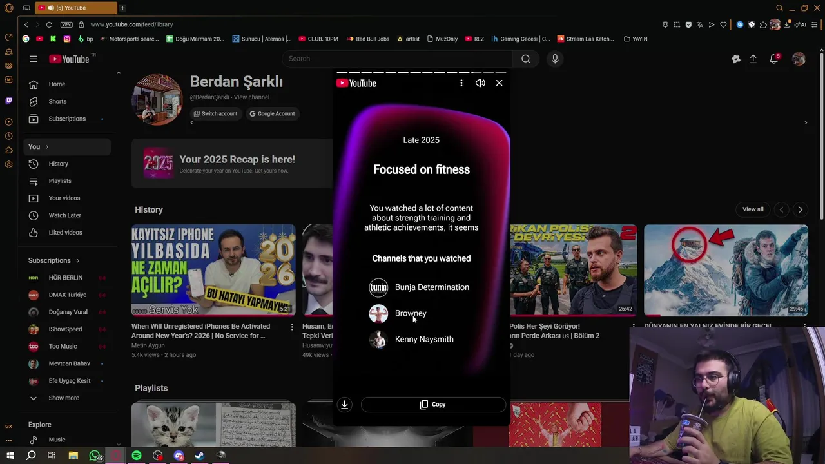Open View channel link
The height and width of the screenshot is (464, 825).
(251, 97)
